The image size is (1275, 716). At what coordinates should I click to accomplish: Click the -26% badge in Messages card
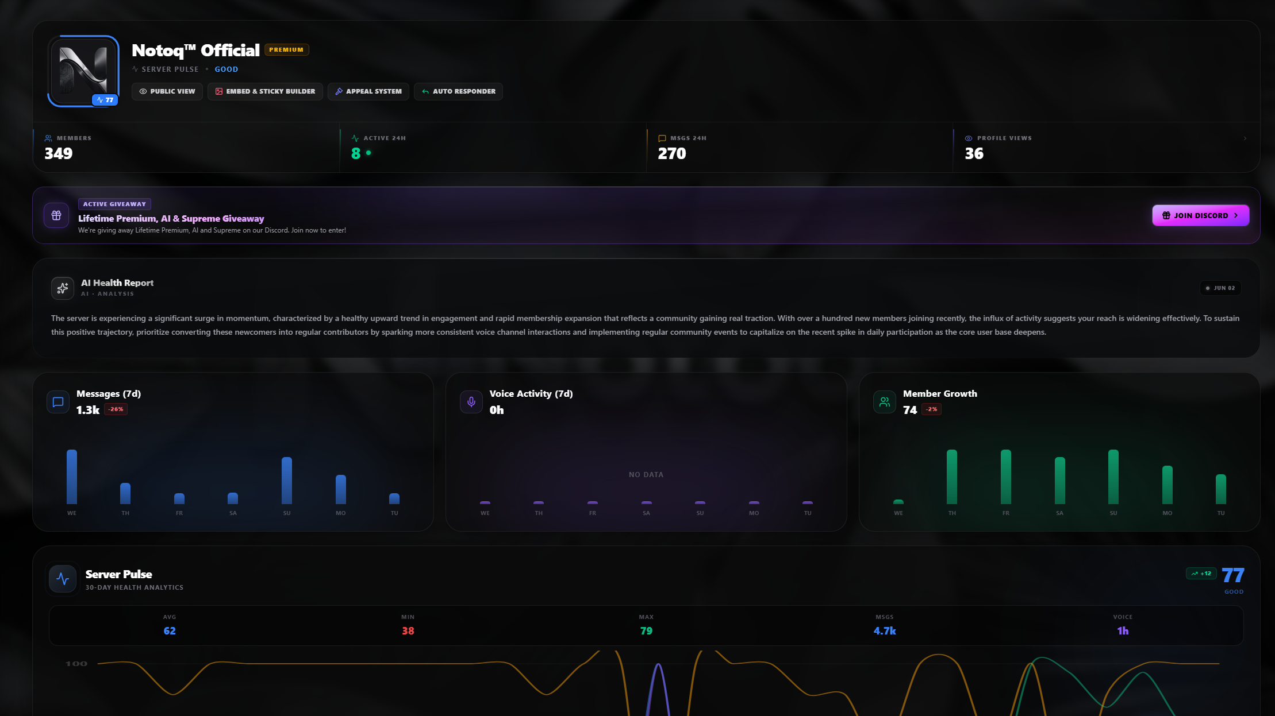[116, 409]
